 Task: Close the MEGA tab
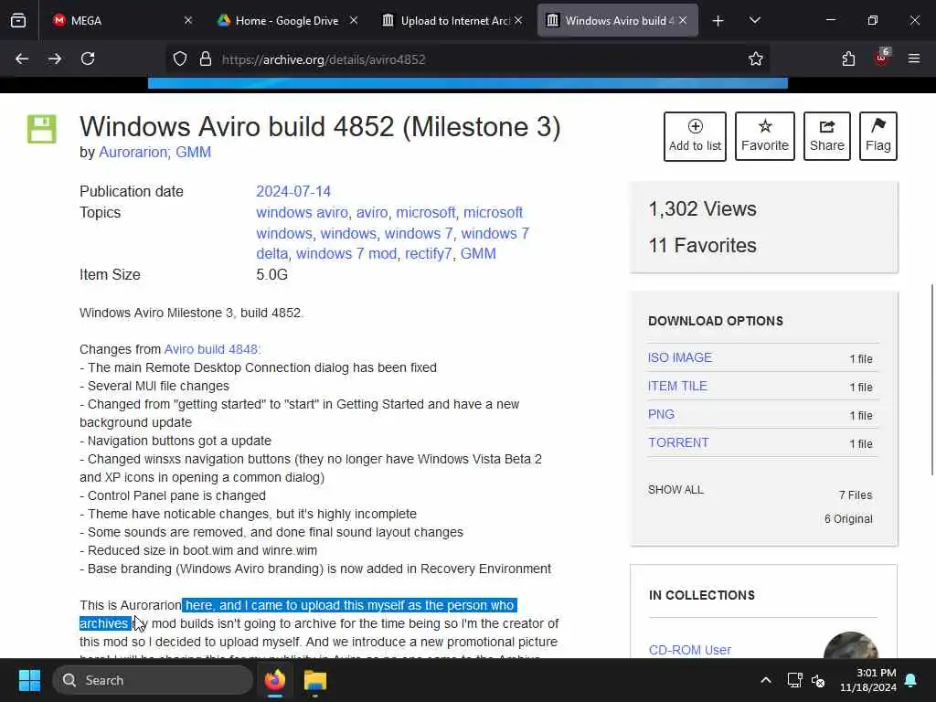click(188, 20)
